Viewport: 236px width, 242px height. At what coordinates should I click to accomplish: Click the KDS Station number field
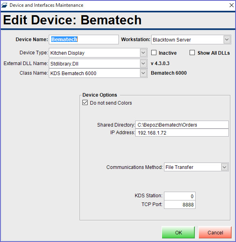(180, 196)
